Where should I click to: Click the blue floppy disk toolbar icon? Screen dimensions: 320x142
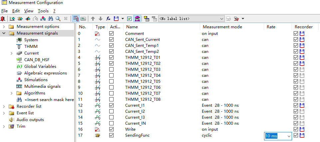tap(116, 19)
